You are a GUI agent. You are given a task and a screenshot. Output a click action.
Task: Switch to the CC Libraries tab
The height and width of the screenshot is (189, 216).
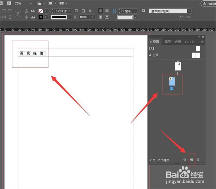[x=190, y=42]
